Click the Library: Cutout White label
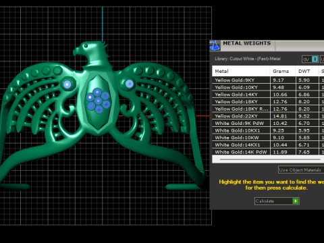The width and height of the screenshot is (324, 243). (x=248, y=59)
